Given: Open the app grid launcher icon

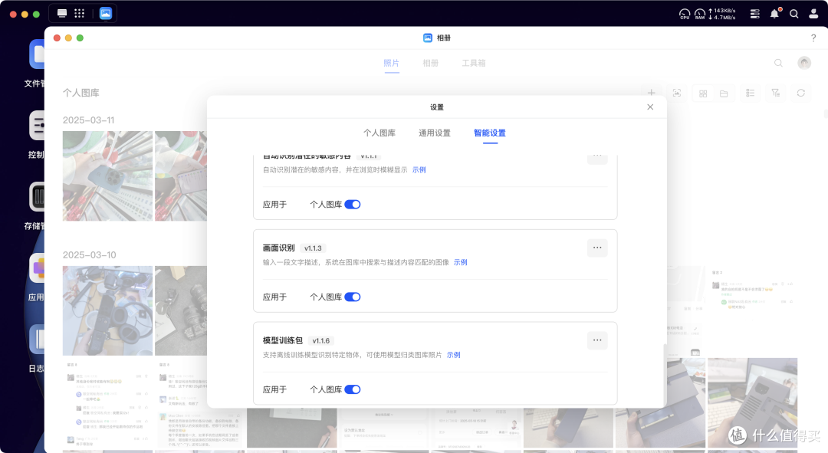Looking at the screenshot, I should point(79,13).
